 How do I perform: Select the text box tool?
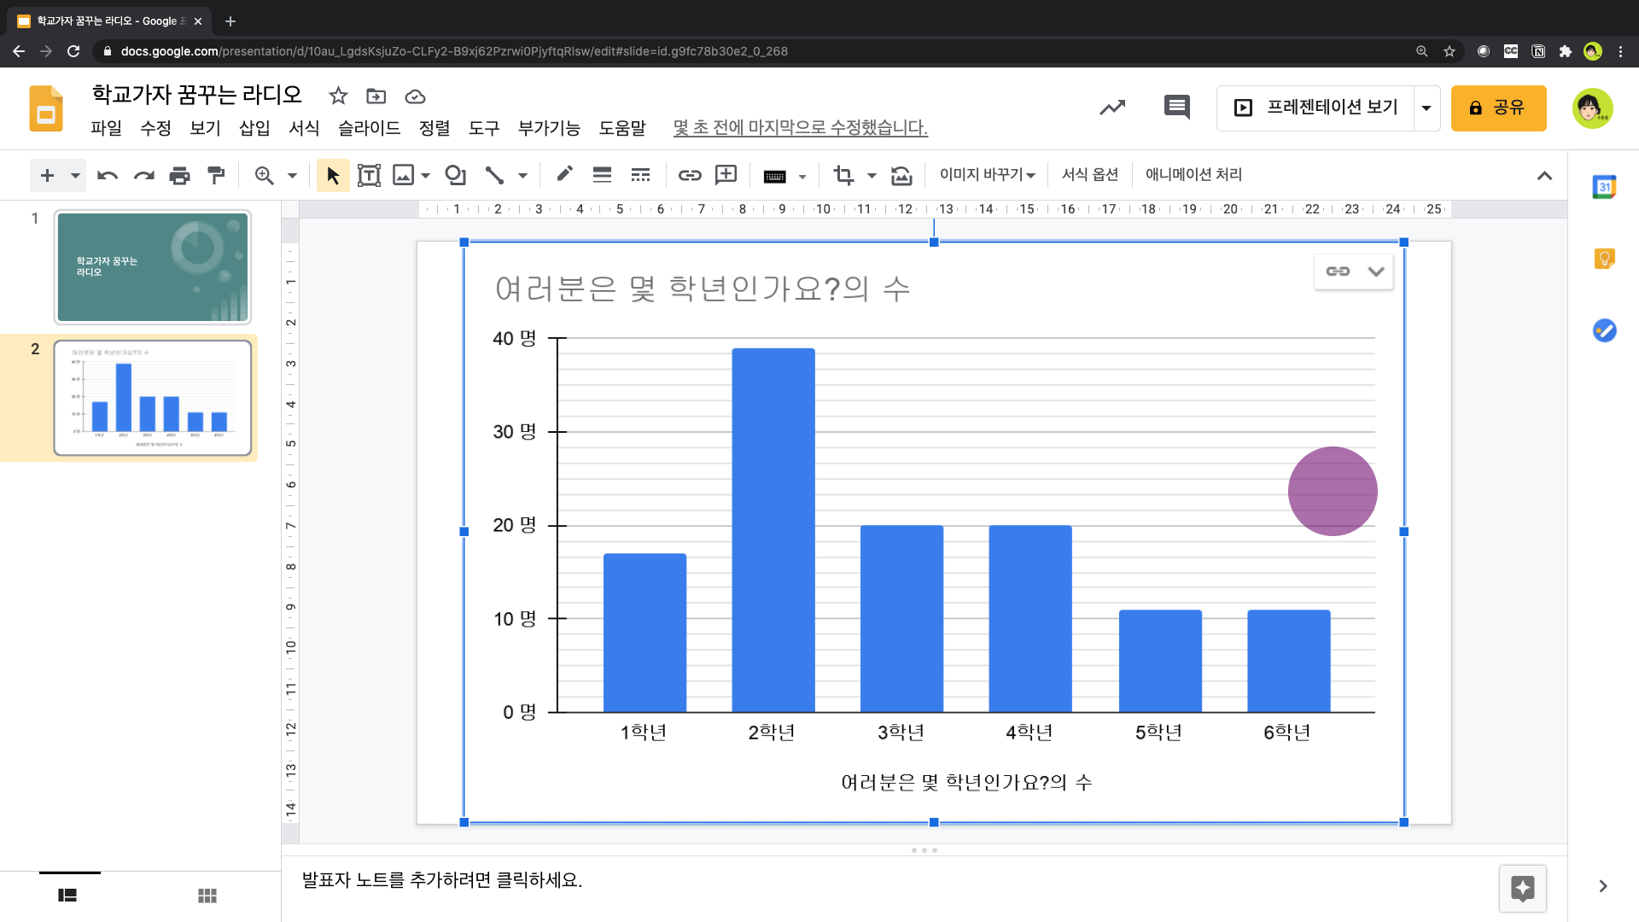pyautogui.click(x=369, y=175)
